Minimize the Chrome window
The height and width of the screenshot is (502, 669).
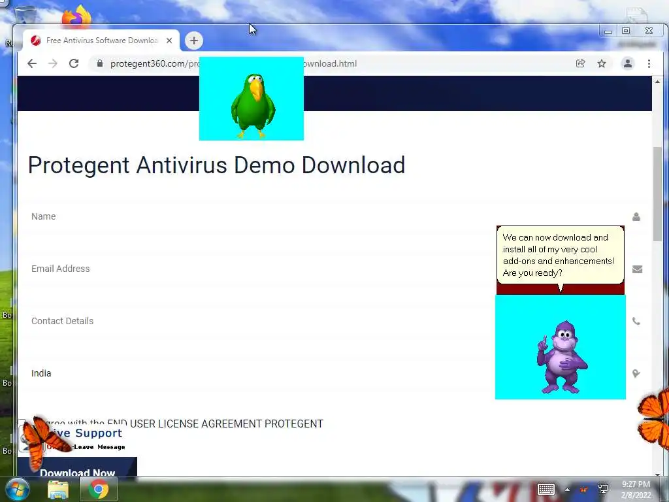tap(608, 31)
